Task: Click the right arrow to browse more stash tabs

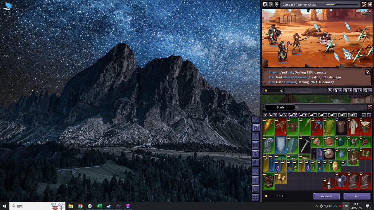Action: tap(369, 115)
